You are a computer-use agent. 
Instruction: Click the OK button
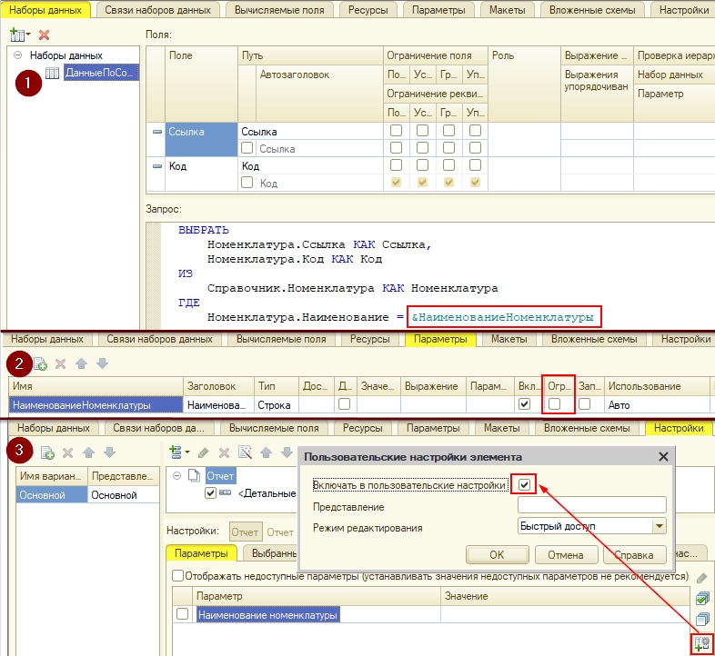(497, 554)
